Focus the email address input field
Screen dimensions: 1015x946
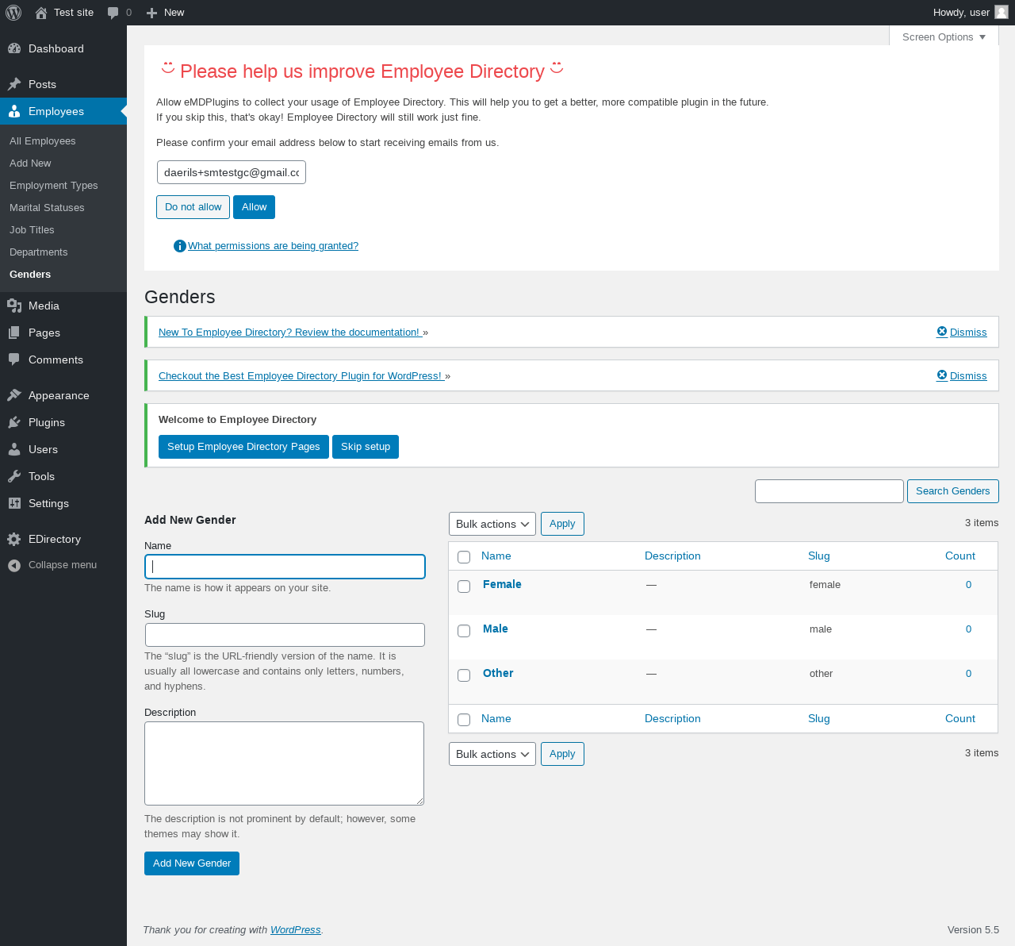(232, 172)
